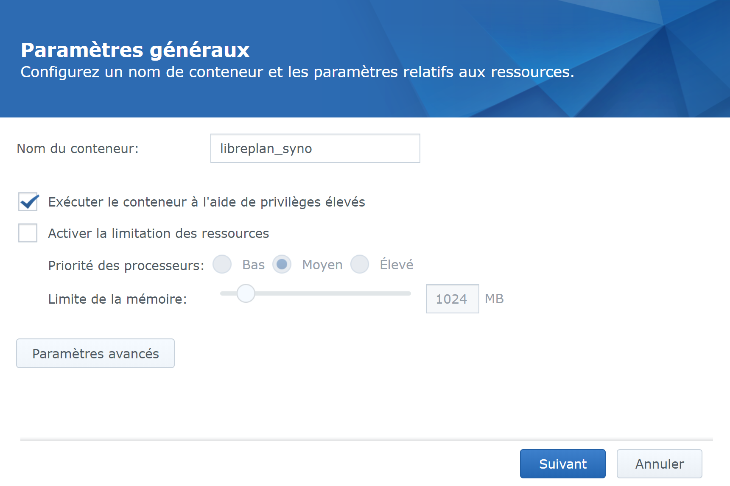The image size is (730, 486).
Task: Select the Bas processor priority radio button
Action: pos(222,265)
